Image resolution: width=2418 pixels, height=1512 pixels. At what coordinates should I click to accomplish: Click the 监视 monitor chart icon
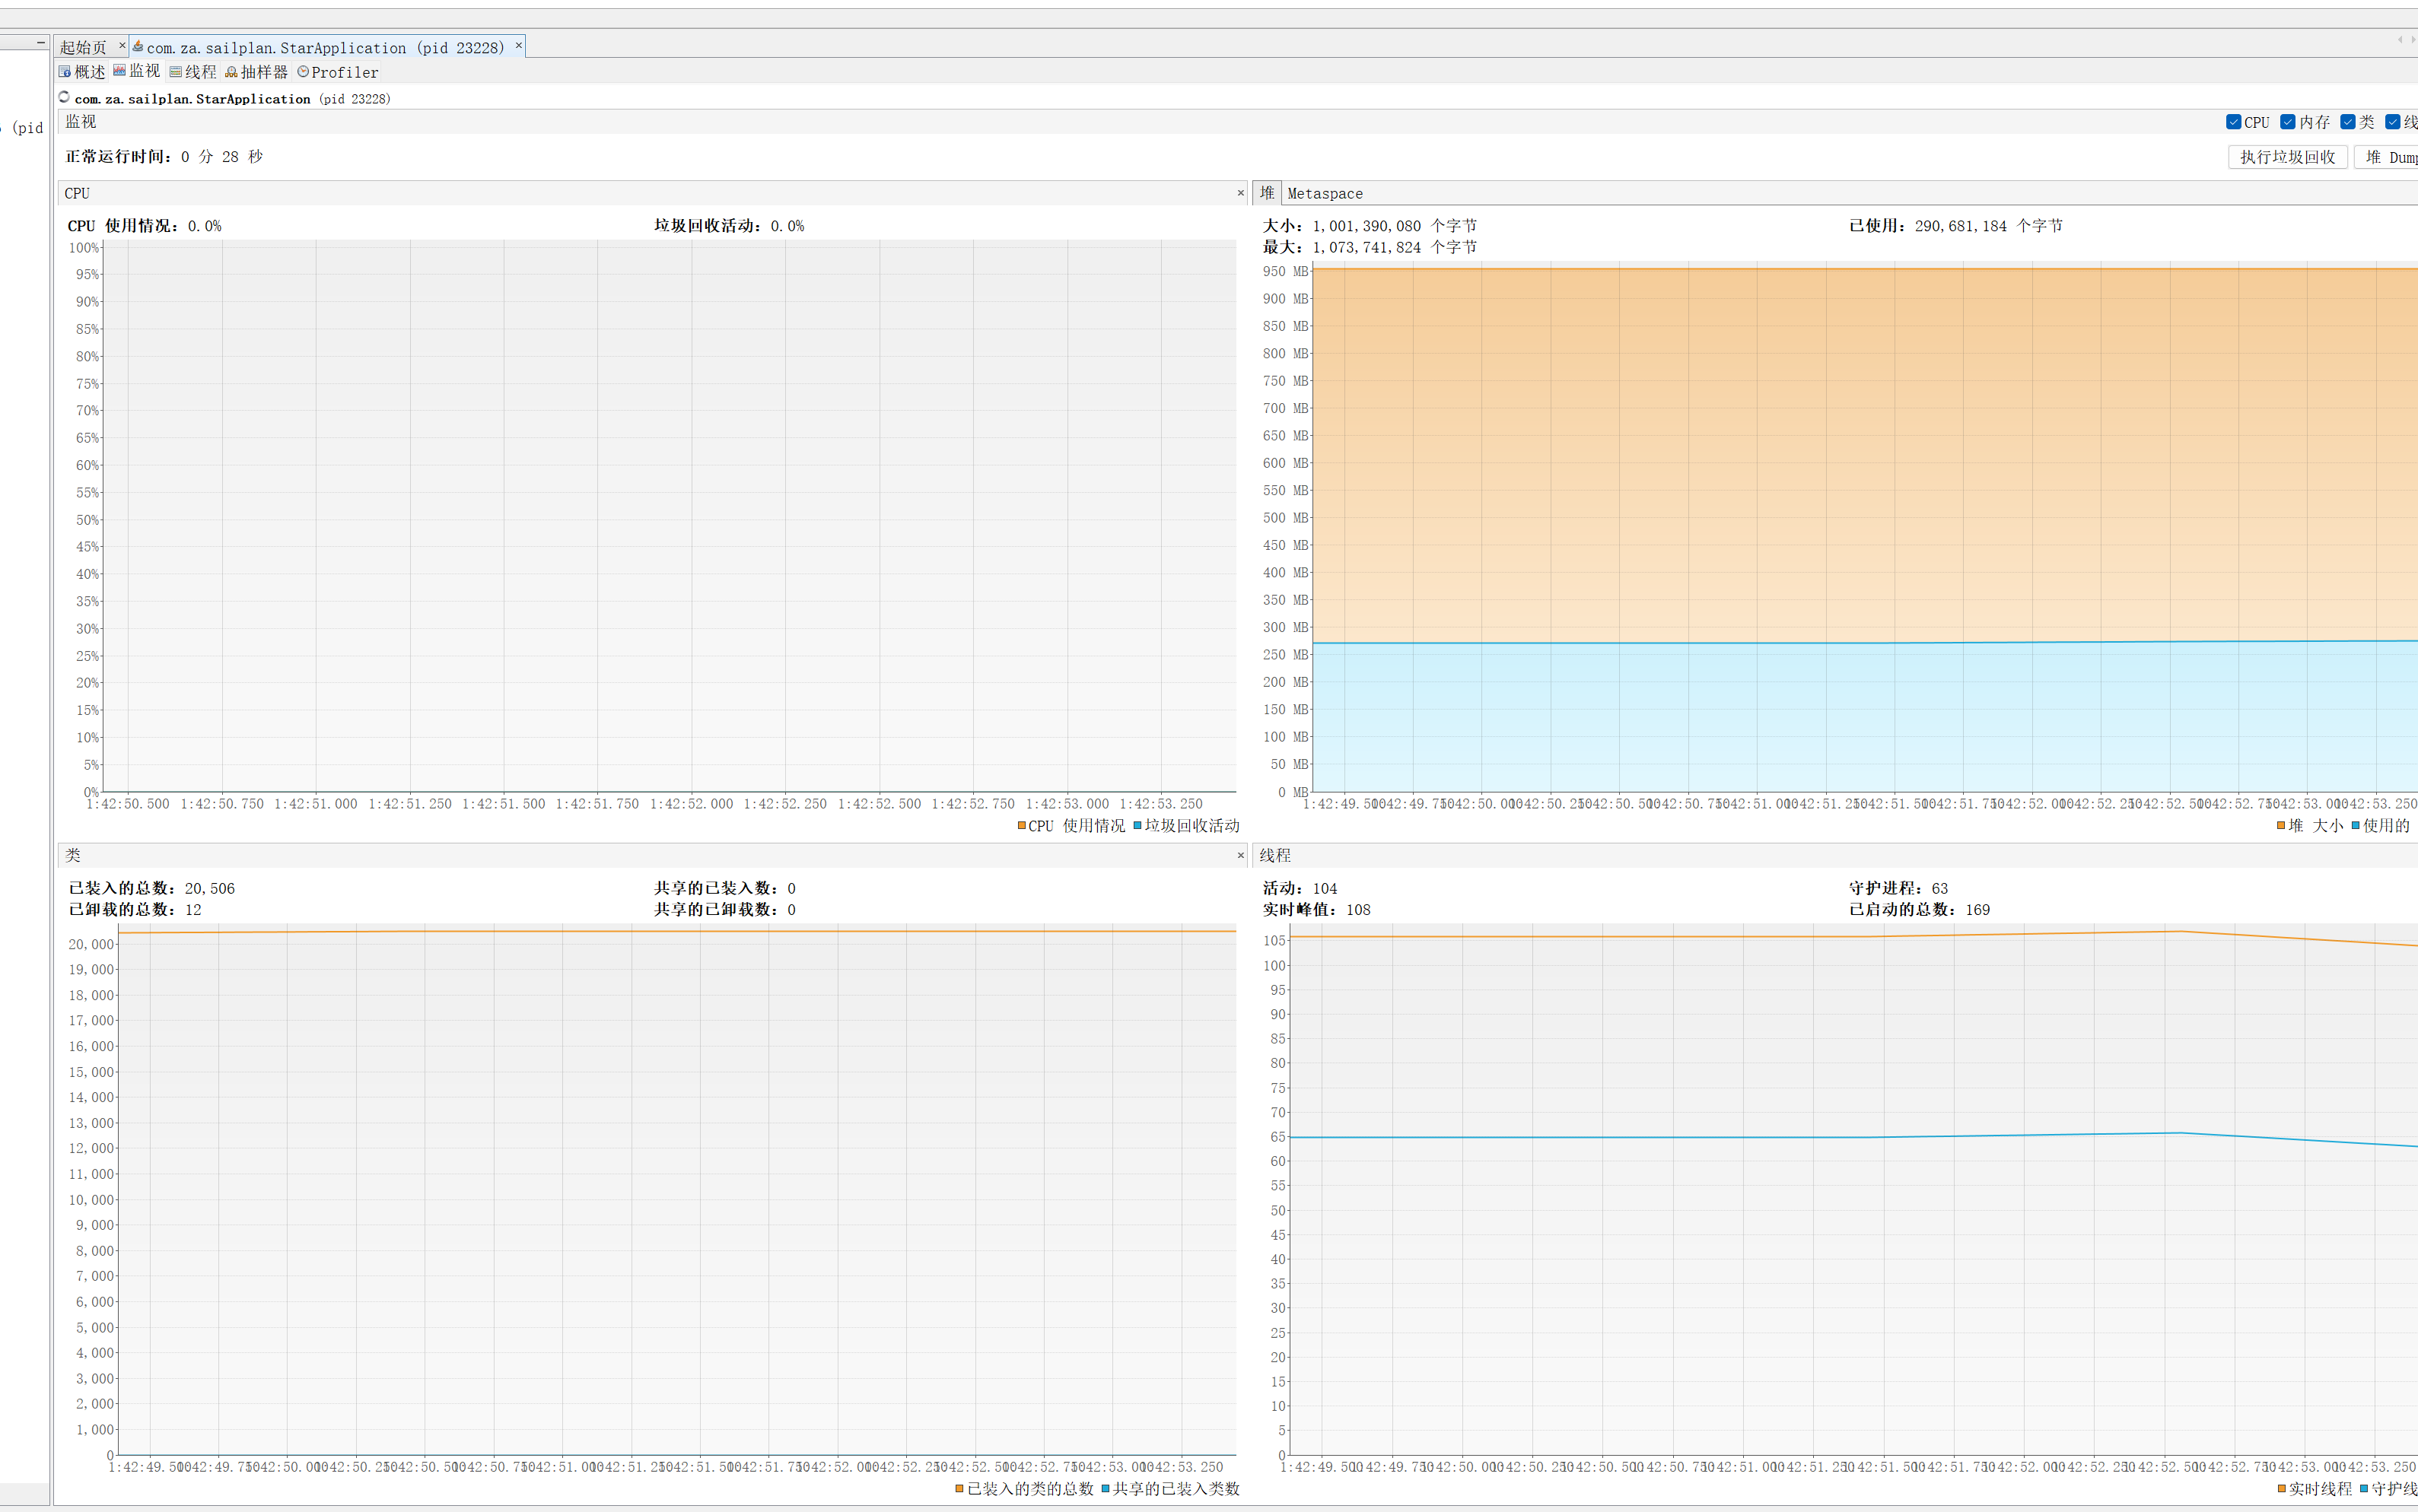(119, 71)
